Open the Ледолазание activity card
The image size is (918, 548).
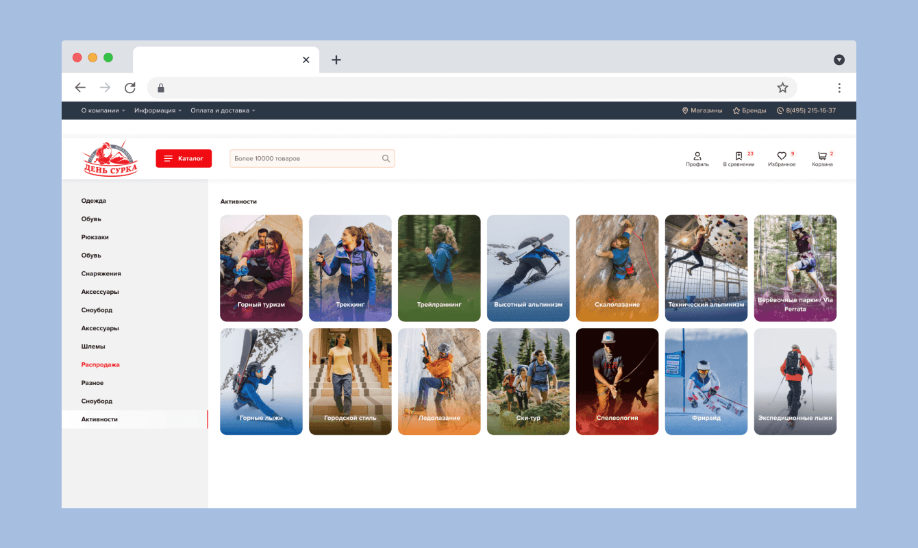[439, 382]
